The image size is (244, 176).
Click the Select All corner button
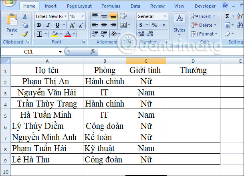click(6, 61)
